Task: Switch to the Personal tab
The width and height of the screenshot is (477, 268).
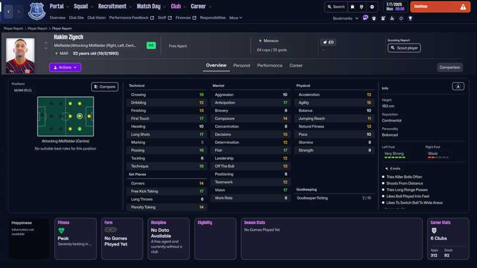Action: click(241, 66)
